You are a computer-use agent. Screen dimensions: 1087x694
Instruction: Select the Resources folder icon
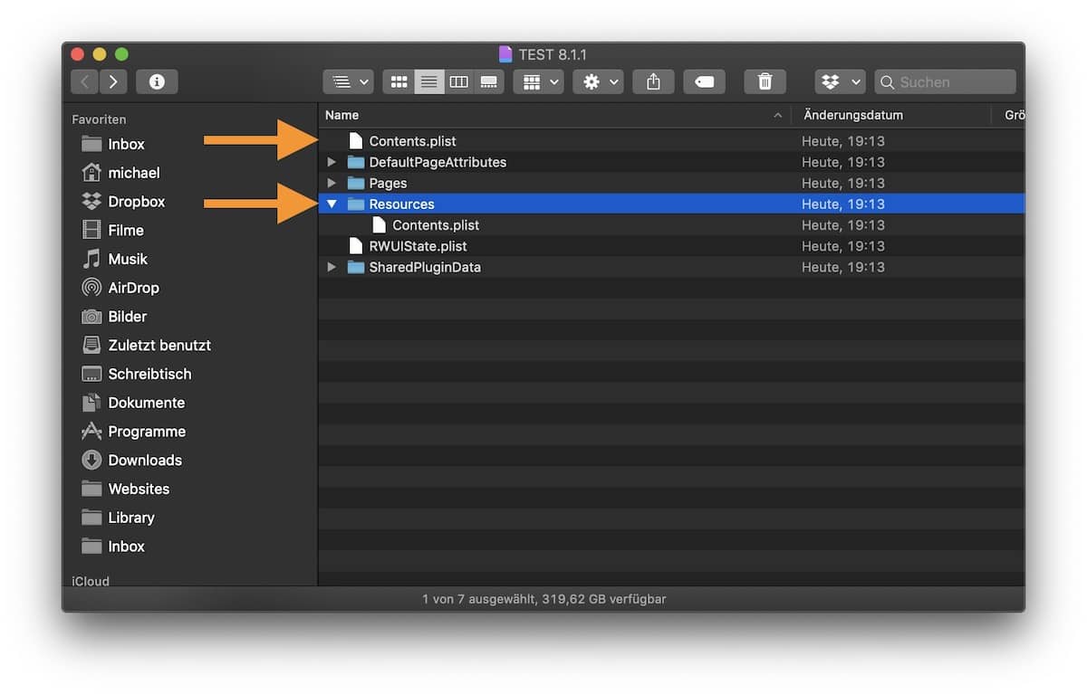click(x=356, y=204)
